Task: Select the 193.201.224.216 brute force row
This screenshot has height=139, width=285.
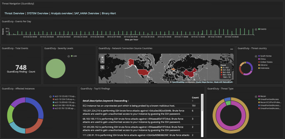Action: coord(141,112)
